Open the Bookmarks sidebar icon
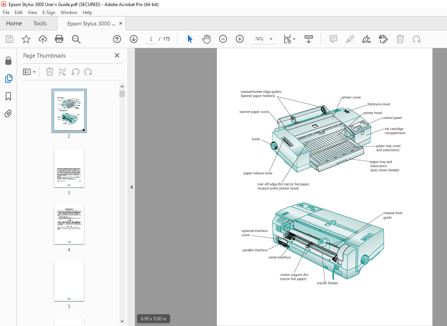Screen dimensions: 447x326 pos(8,96)
